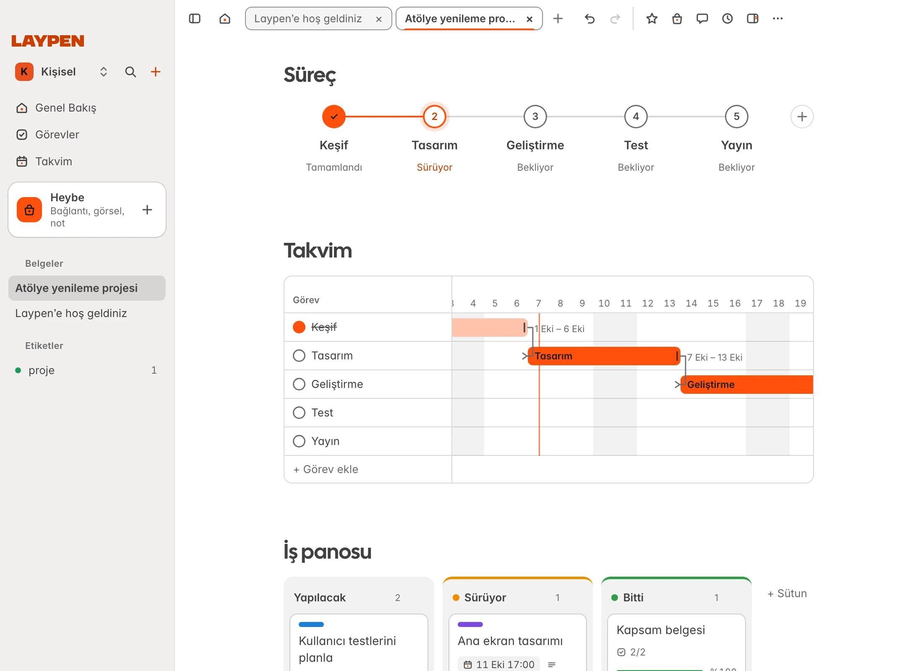Mark Geliştirme task as complete
The height and width of the screenshot is (671, 923).
(x=299, y=384)
